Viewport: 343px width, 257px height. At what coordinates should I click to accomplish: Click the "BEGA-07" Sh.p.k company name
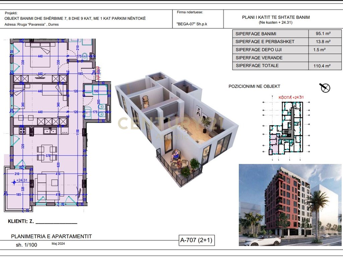tap(192, 24)
